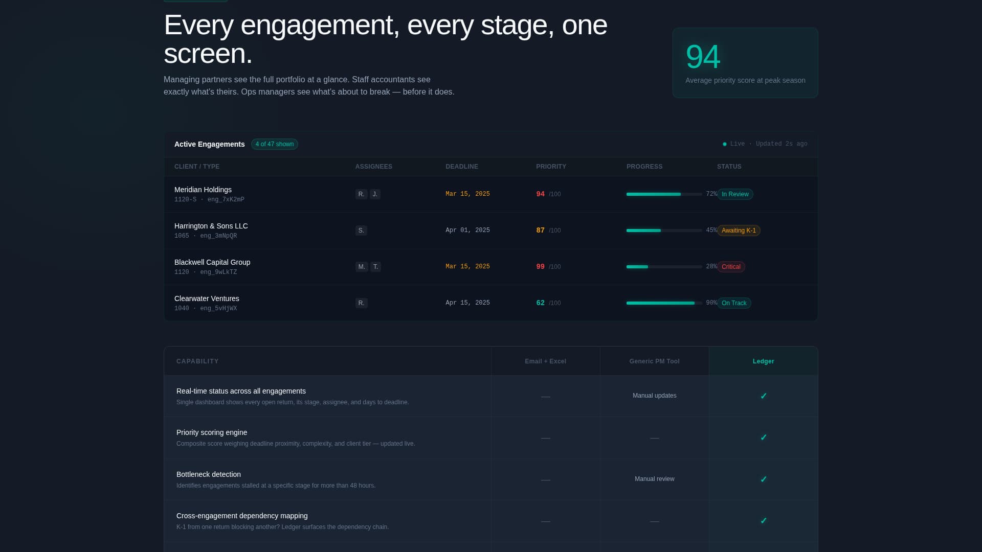Screen dimensions: 982x552
Task: Click the Generic PM Tool column header
Action: pyautogui.click(x=655, y=361)
